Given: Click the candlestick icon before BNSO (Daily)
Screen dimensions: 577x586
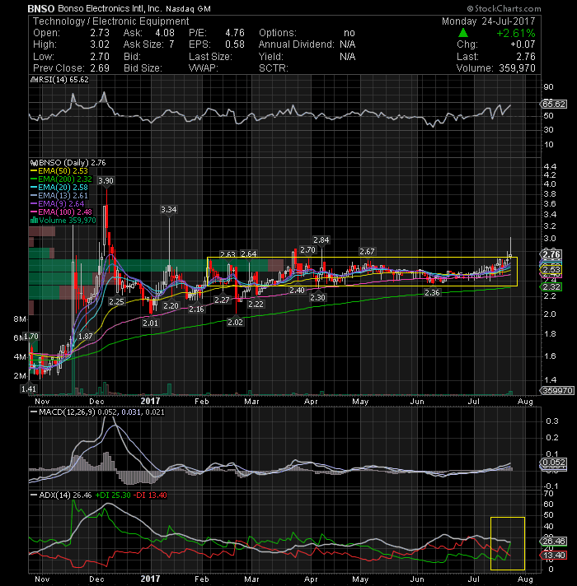Looking at the screenshot, I should [x=34, y=163].
